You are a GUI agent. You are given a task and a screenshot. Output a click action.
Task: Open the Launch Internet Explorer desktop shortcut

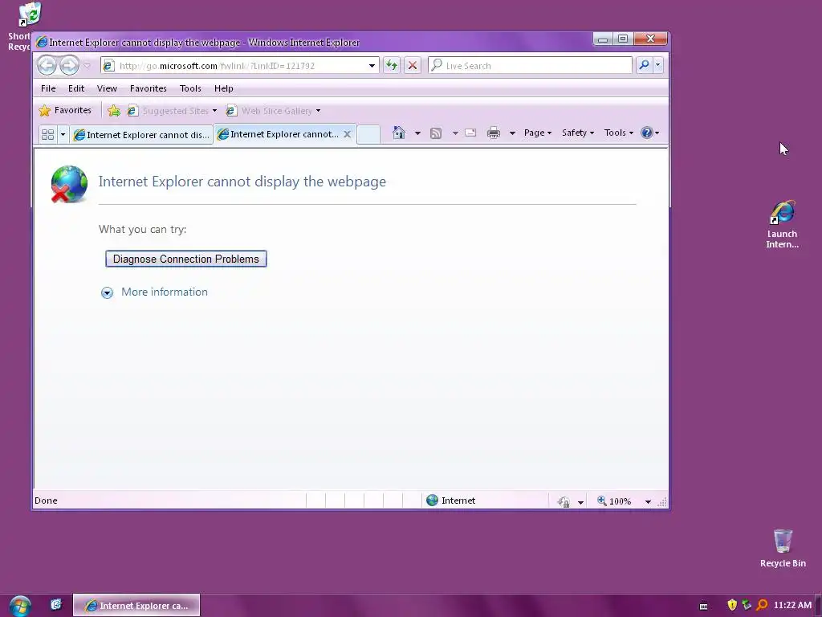tap(782, 225)
